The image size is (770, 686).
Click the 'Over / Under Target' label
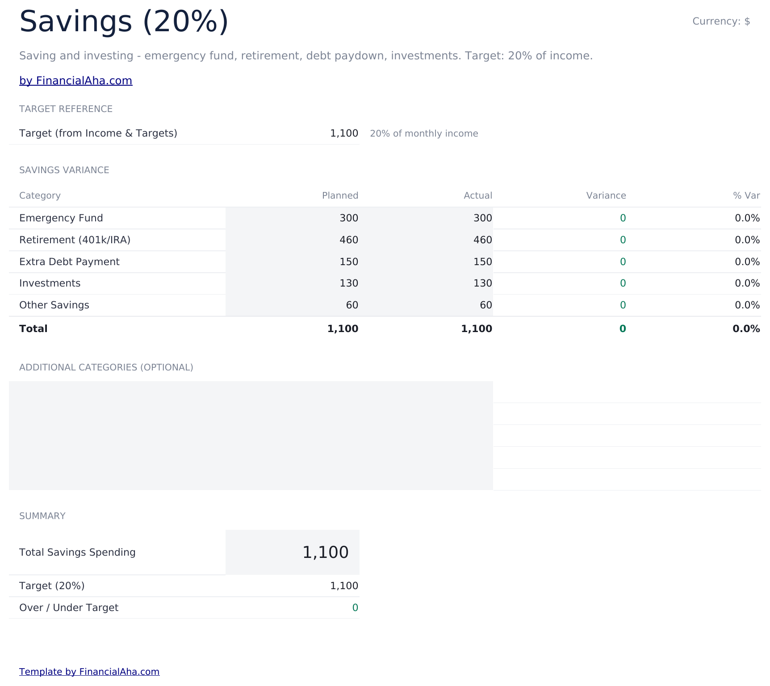[69, 608]
